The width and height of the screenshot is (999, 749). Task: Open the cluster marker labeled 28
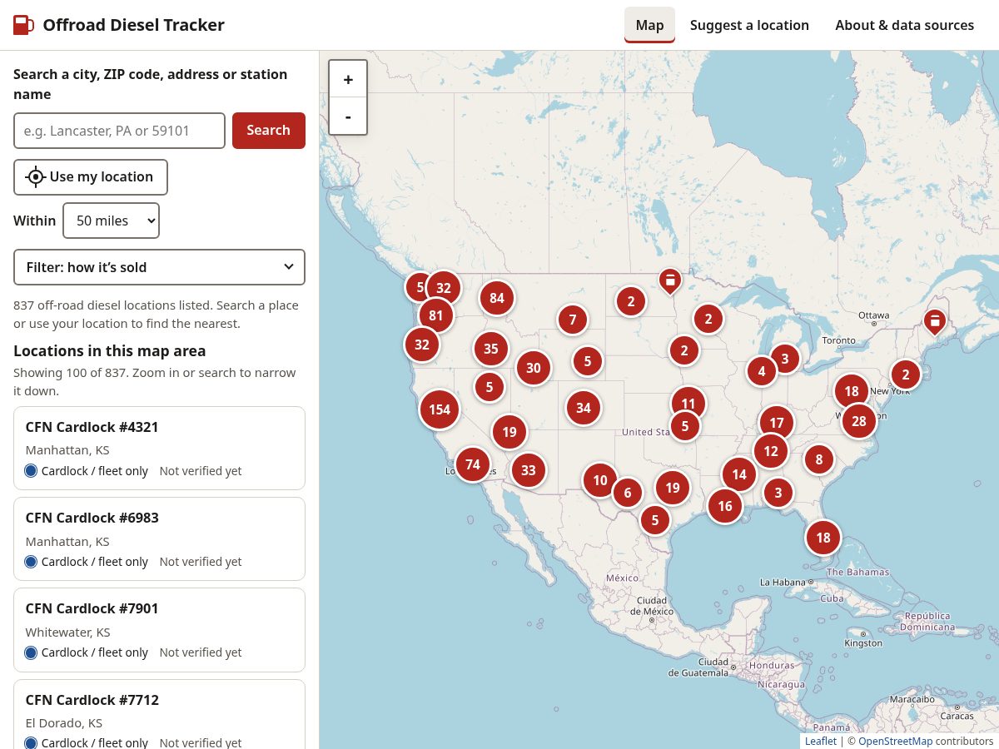coord(859,420)
